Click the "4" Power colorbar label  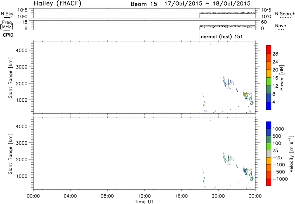coord(274,102)
